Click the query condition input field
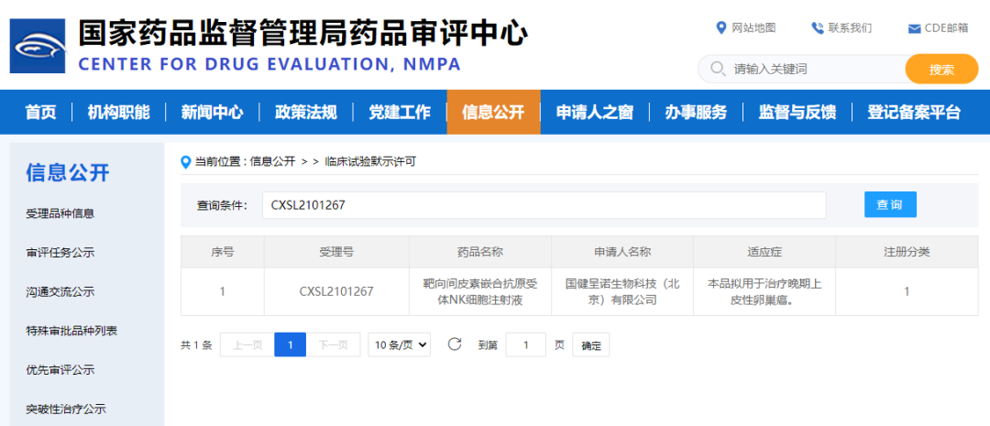The height and width of the screenshot is (426, 990). 544,205
